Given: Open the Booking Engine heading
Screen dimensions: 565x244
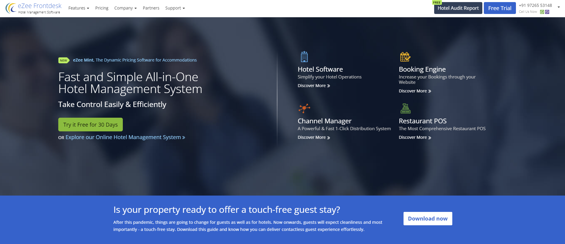Looking at the screenshot, I should point(422,69).
